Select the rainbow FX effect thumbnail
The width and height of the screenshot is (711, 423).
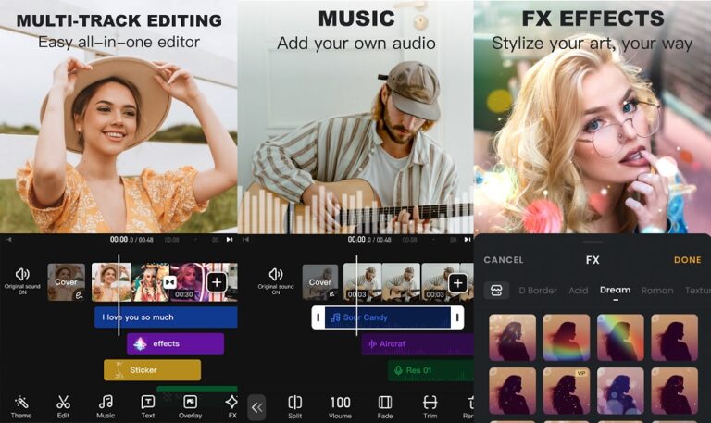coord(620,337)
